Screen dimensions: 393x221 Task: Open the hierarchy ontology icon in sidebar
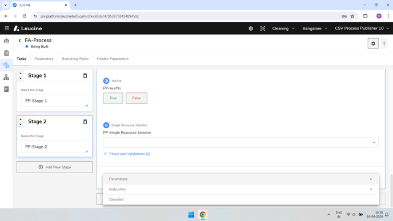click(x=6, y=77)
